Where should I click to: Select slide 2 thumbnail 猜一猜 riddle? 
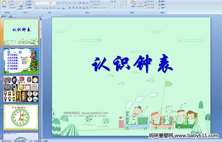click(x=21, y=61)
